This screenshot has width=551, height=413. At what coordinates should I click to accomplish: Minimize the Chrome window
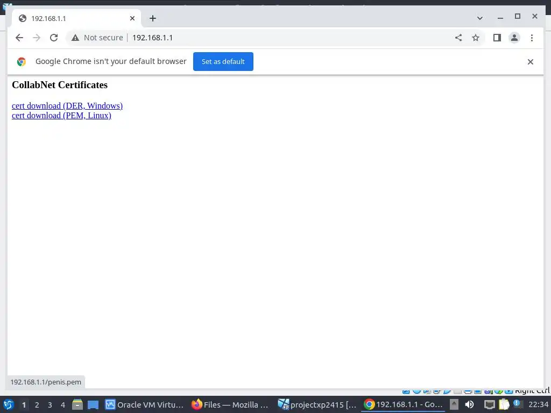(x=500, y=17)
